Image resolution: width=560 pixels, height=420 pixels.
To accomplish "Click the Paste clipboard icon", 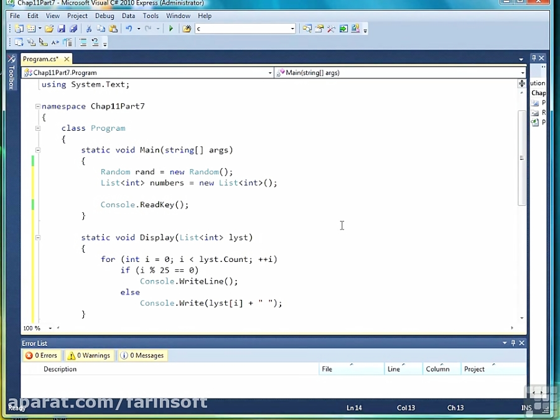I will pyautogui.click(x=113, y=29).
